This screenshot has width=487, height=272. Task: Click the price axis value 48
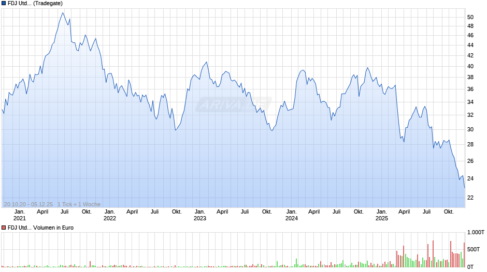tap(470, 26)
